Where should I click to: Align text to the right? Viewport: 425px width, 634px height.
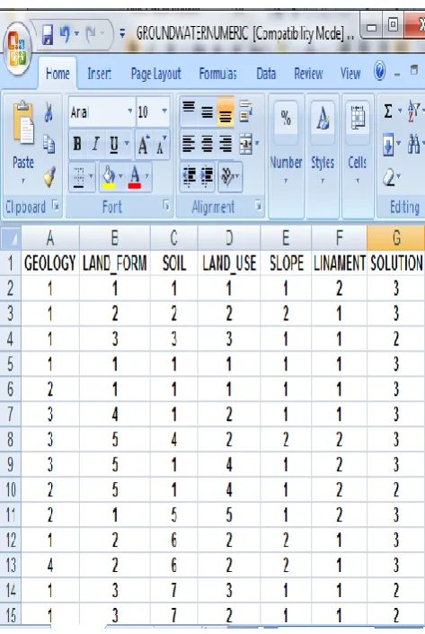(x=226, y=144)
